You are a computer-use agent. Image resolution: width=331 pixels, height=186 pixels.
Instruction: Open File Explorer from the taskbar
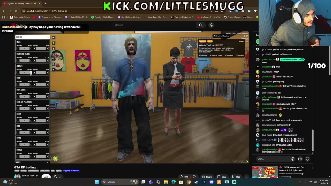click(166, 182)
